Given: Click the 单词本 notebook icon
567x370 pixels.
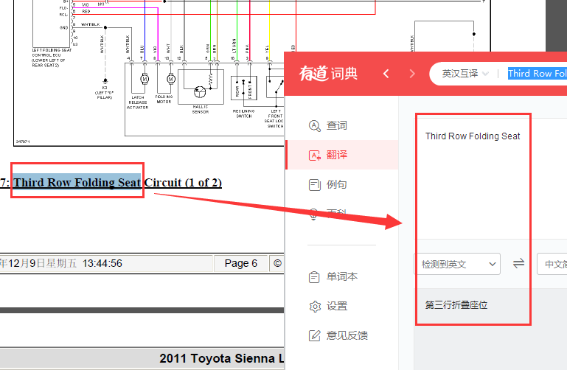Looking at the screenshot, I should point(314,277).
